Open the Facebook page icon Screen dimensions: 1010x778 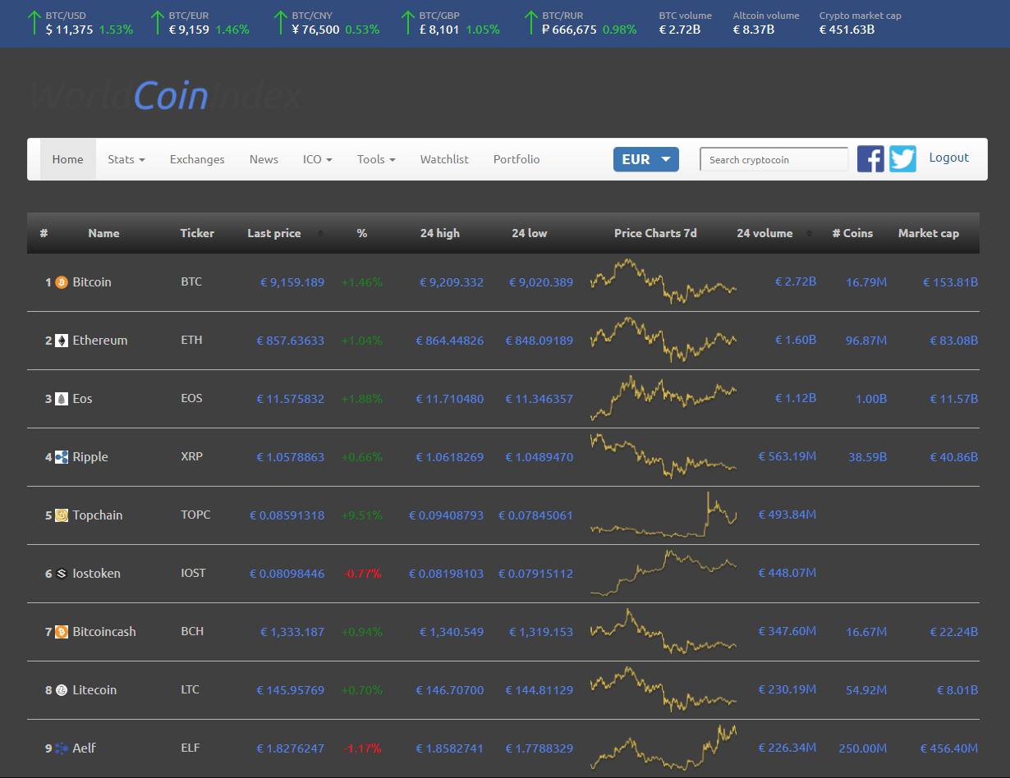[870, 158]
